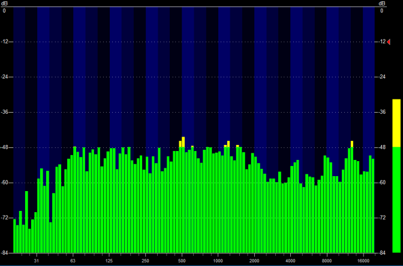
Task: Select the 8000 Hz frequency label
Action: tap(327, 260)
